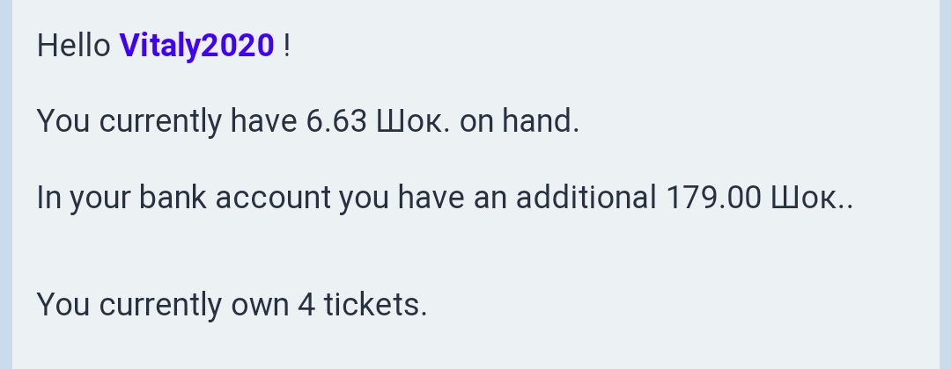Click the word "own" in the tickets line
The height and width of the screenshot is (369, 951).
click(260, 305)
